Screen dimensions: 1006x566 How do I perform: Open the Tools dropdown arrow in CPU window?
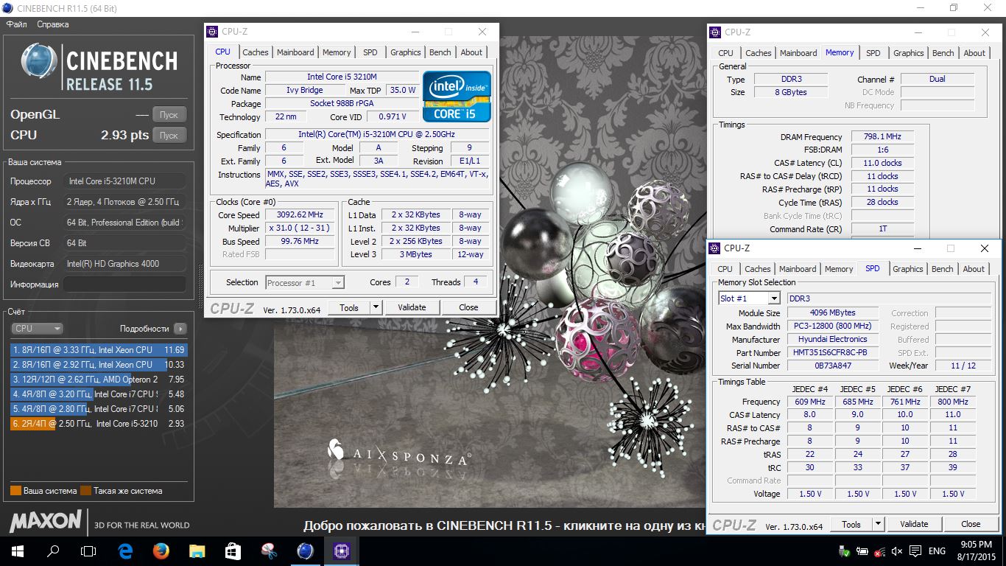(376, 307)
